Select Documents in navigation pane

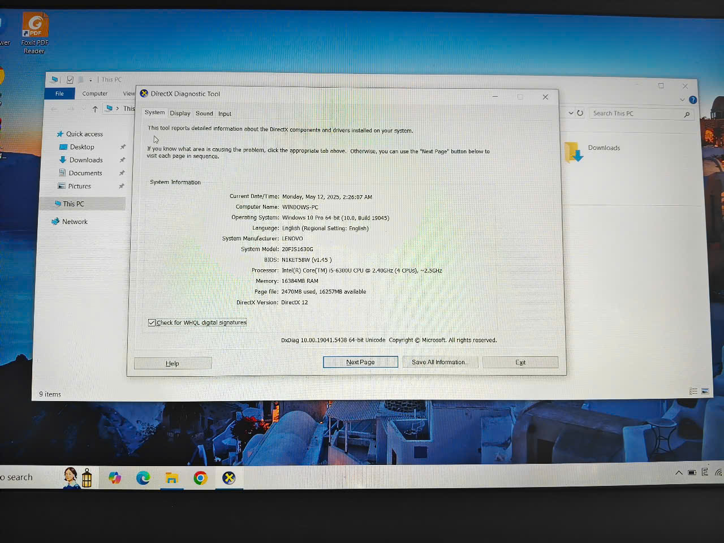pyautogui.click(x=80, y=173)
